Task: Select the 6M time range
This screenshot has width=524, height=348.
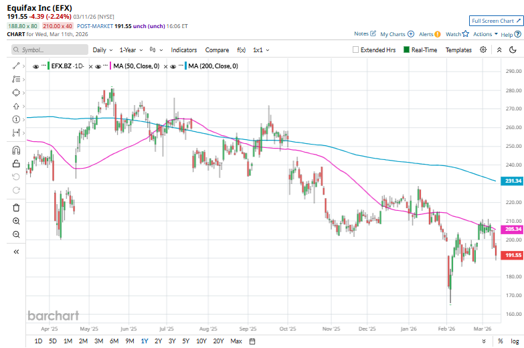Action: (x=114, y=341)
